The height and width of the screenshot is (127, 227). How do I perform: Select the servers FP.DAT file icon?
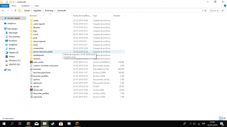pyautogui.click(x=31, y=86)
